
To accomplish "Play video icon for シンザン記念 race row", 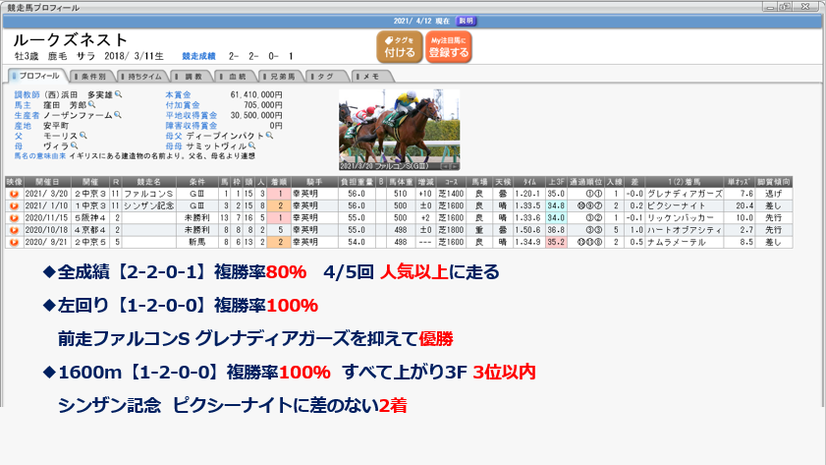I will 14,205.
